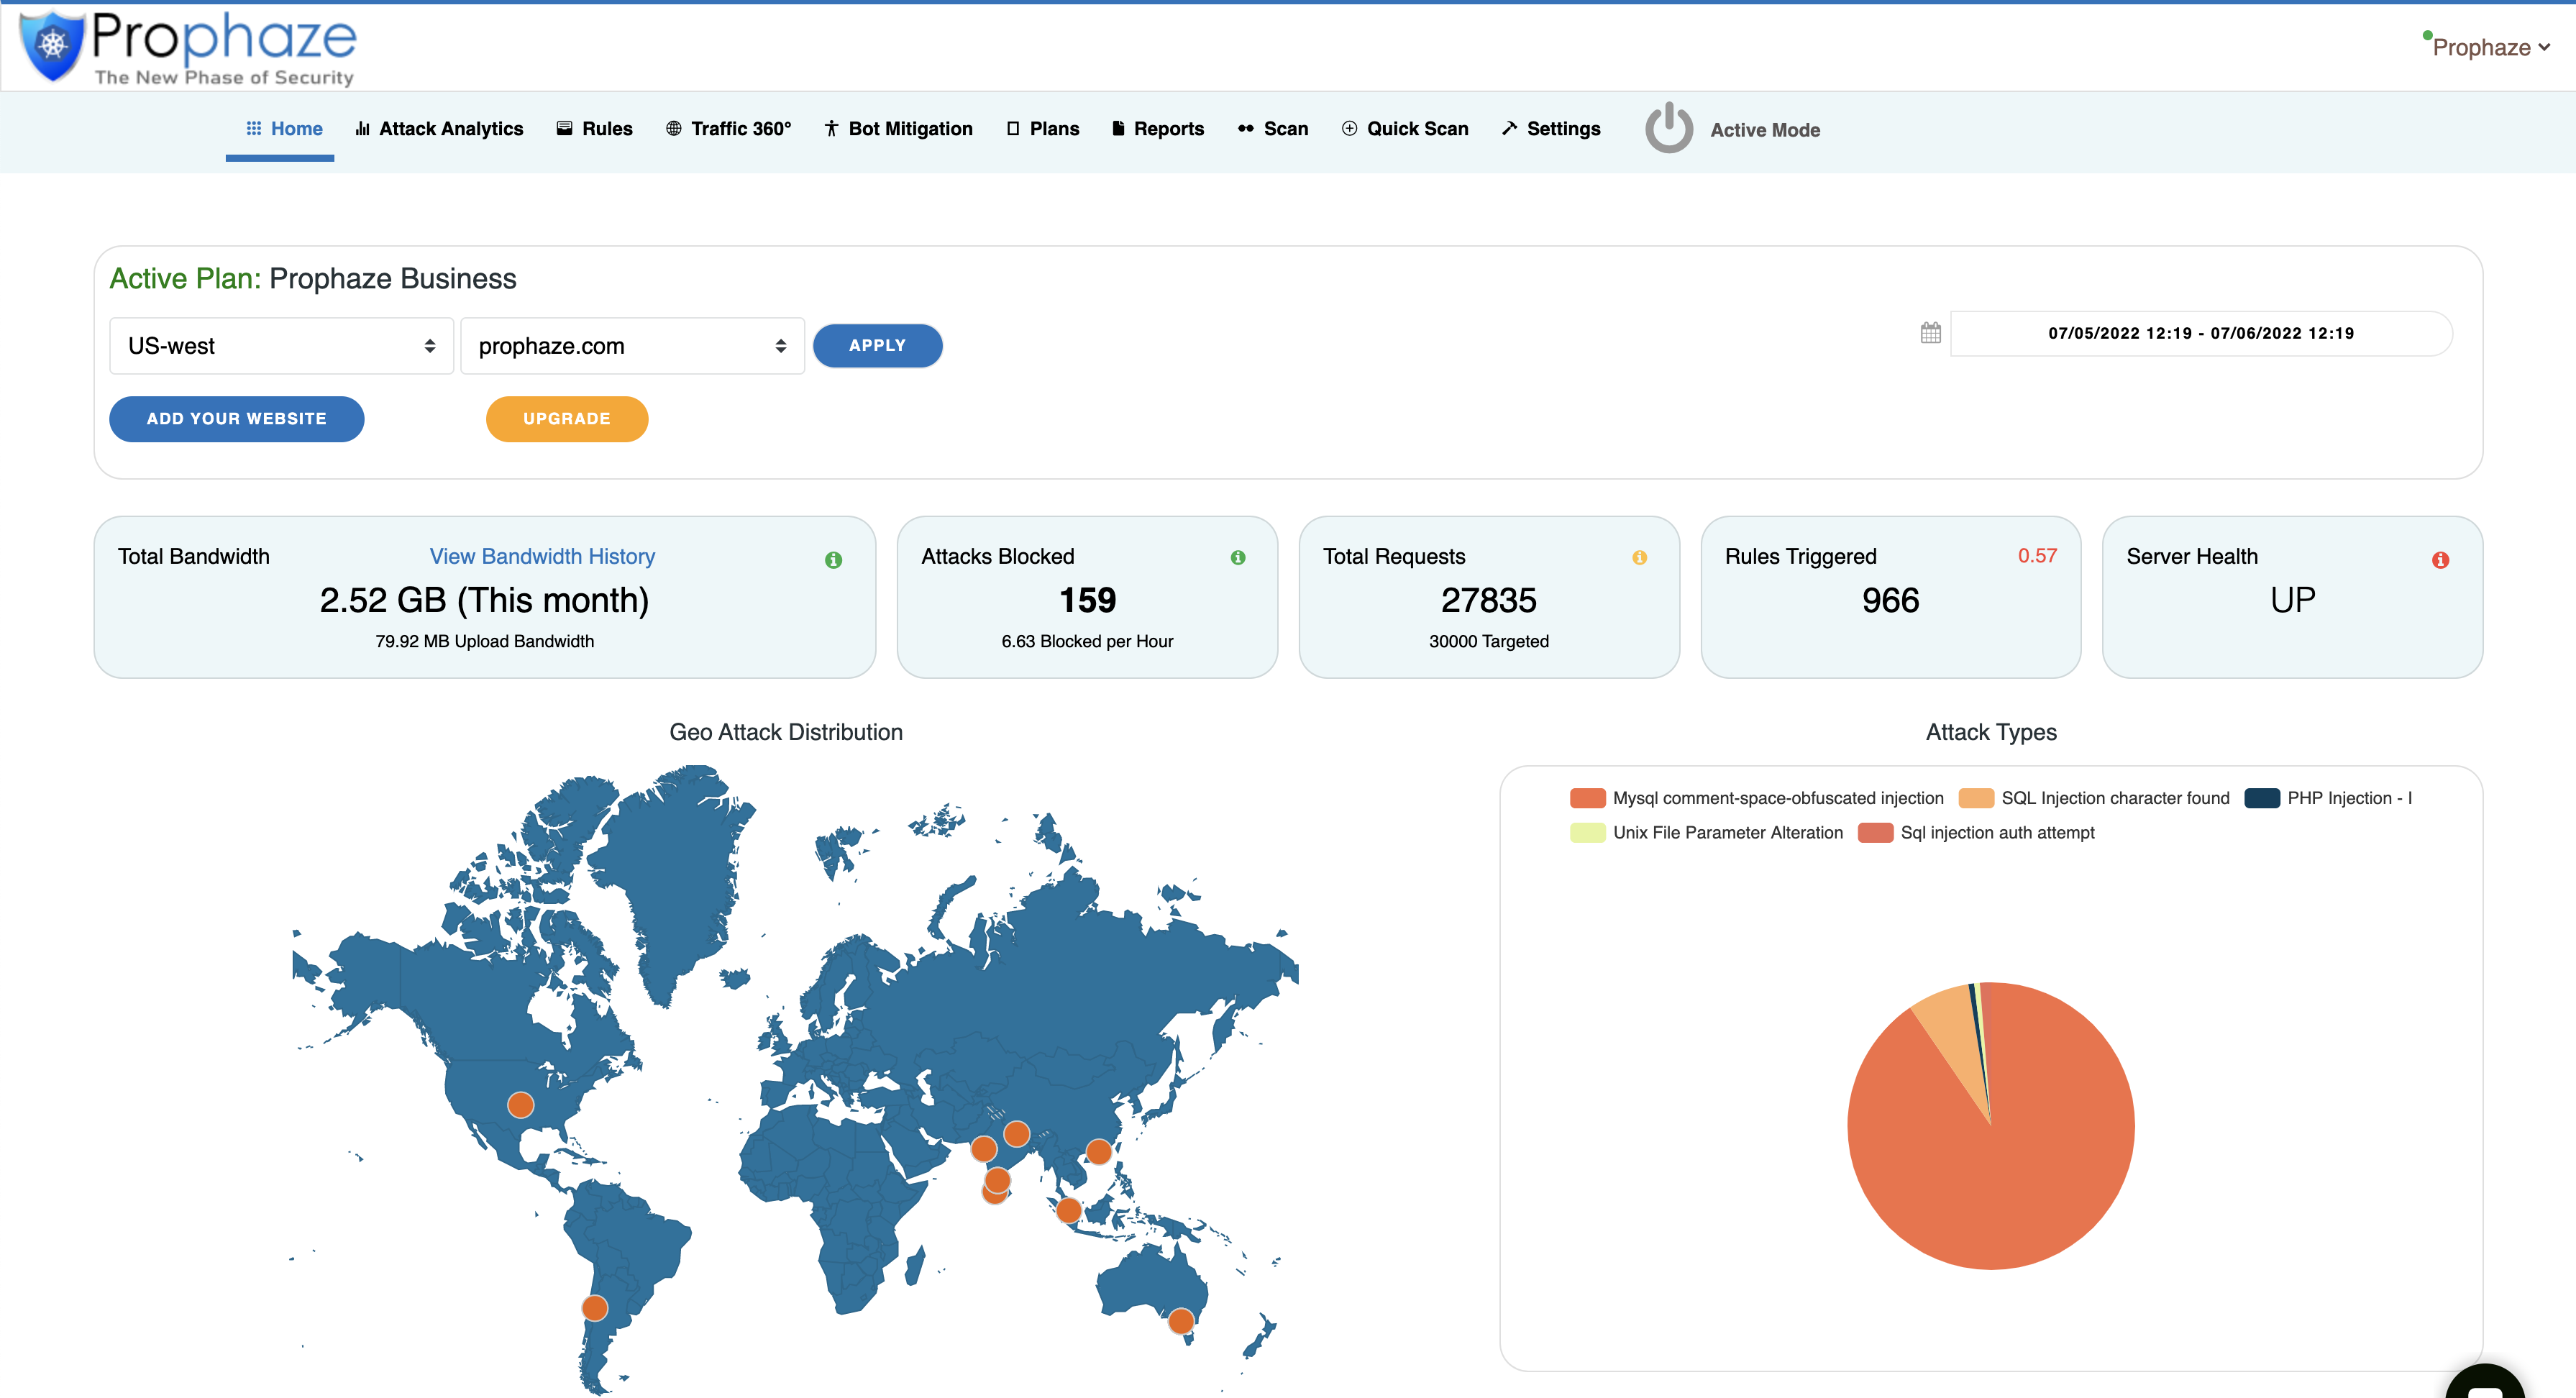Open View Bandwidth History link

542,556
